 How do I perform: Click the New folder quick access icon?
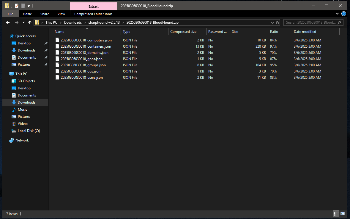(23, 6)
